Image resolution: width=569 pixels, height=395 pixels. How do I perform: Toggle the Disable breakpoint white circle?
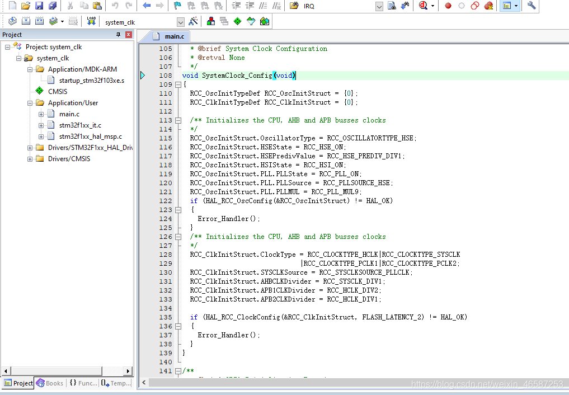[x=462, y=6]
